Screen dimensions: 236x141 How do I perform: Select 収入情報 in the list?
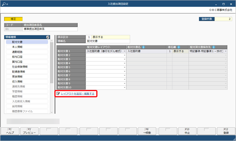coord(27,82)
